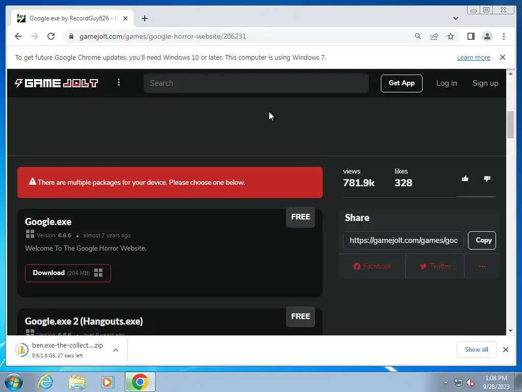Screen dimensions: 522x392
Task: Reload the Game Jolt page
Action: 51,36
